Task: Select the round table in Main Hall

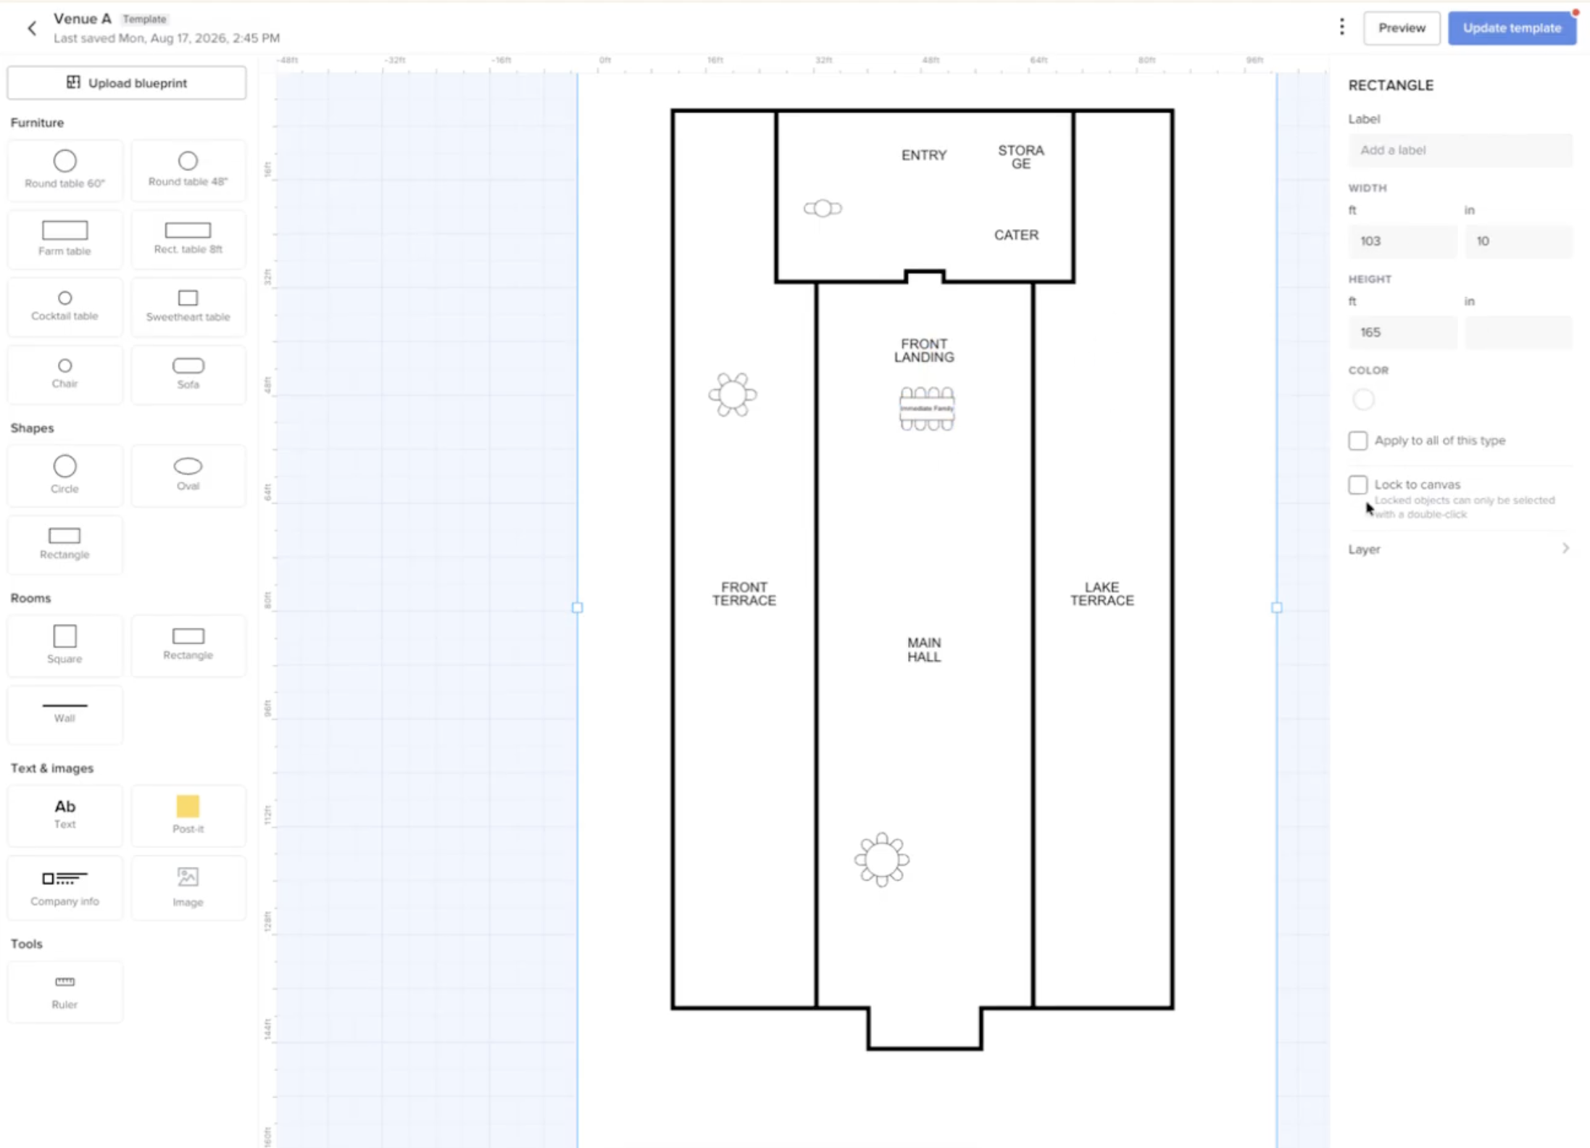Action: (x=881, y=860)
